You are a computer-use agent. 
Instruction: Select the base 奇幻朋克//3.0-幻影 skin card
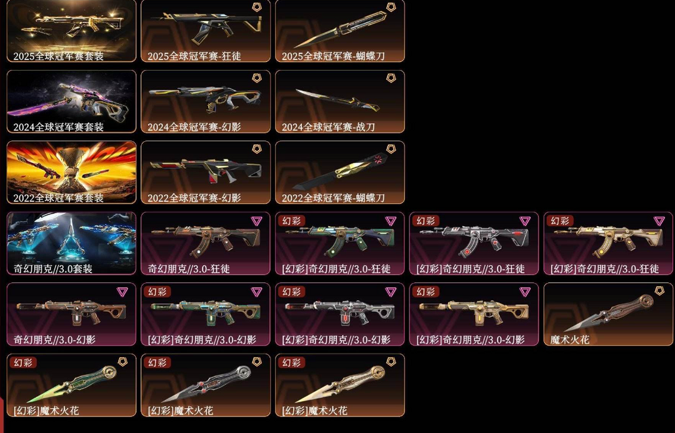pos(71,314)
